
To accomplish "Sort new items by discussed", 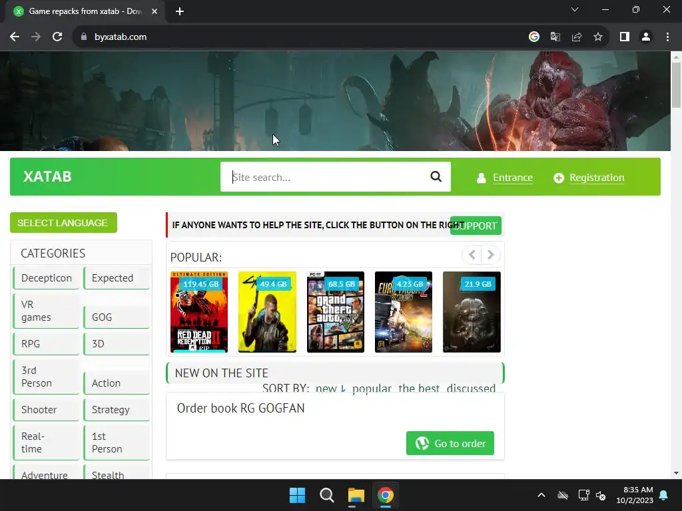I will click(x=471, y=388).
